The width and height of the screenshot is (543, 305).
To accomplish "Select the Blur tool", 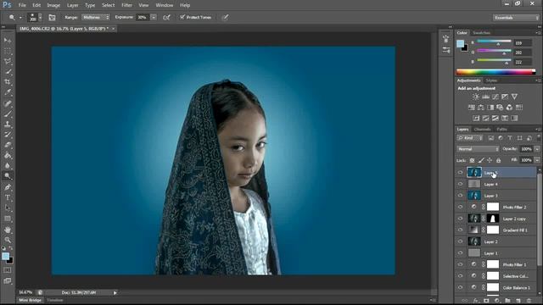I will pos(8,166).
